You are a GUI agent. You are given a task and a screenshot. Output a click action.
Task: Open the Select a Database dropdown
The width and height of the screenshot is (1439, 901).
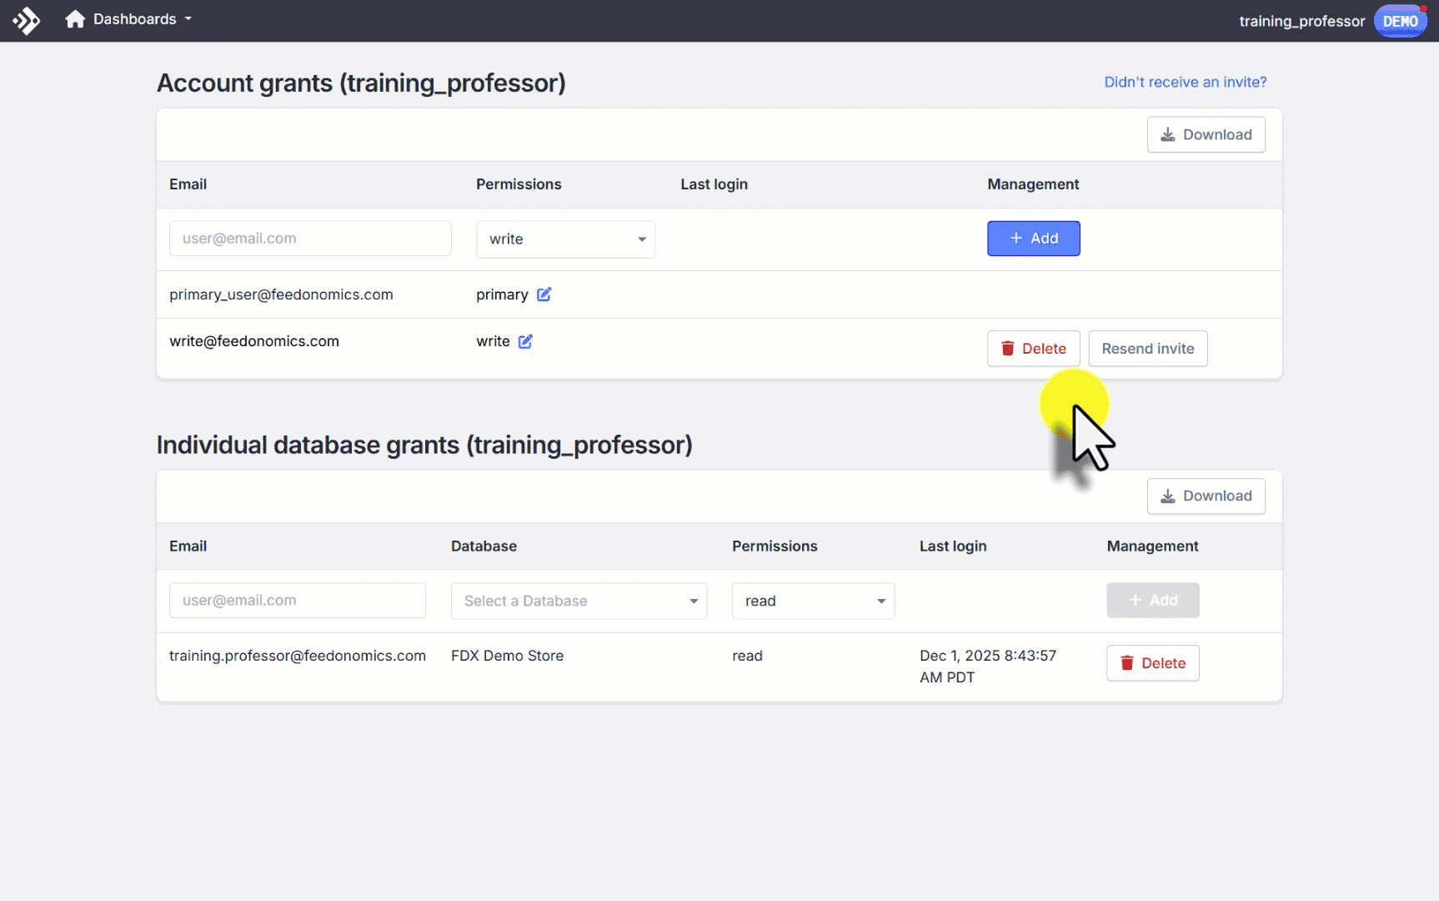tap(579, 602)
